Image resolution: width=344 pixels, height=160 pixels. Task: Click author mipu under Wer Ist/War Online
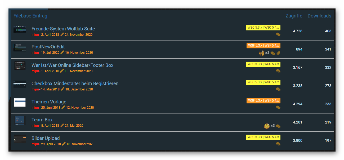tap(35, 71)
